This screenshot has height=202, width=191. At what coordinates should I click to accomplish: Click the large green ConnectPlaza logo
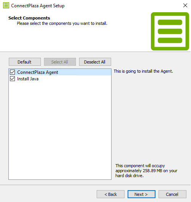point(170,31)
